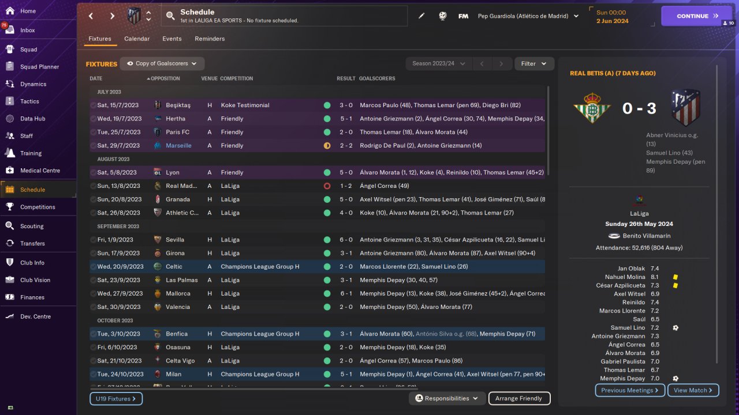Click the online users count badge
The height and width of the screenshot is (415, 739).
click(x=728, y=24)
